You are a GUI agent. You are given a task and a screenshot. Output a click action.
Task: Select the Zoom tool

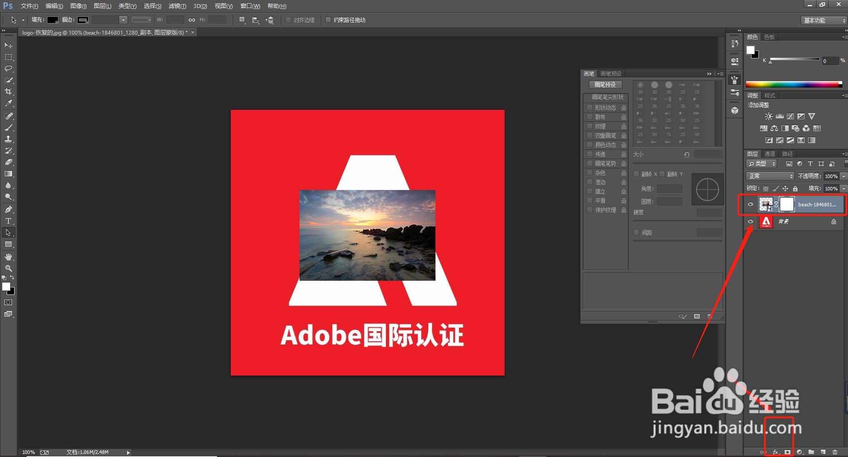(8, 268)
